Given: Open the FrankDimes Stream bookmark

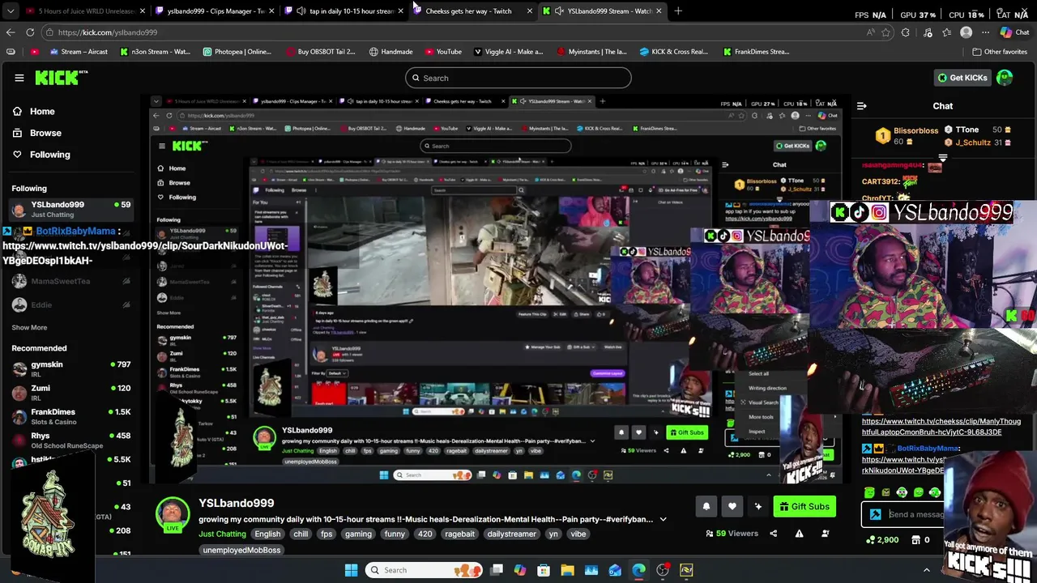Looking at the screenshot, I should click(x=755, y=52).
